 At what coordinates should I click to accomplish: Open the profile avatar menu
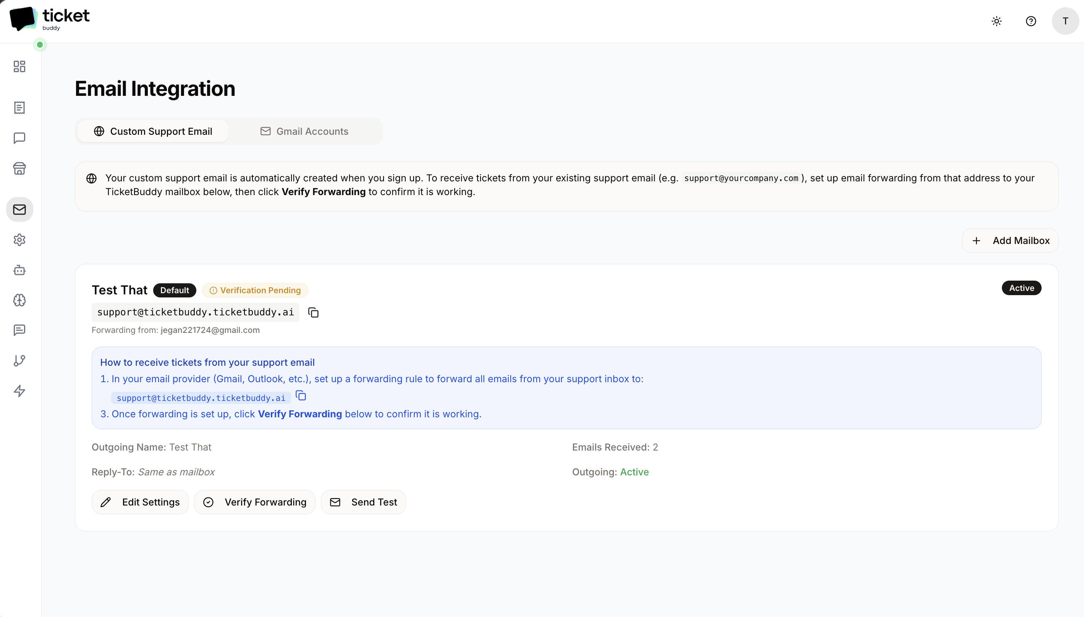(x=1065, y=21)
